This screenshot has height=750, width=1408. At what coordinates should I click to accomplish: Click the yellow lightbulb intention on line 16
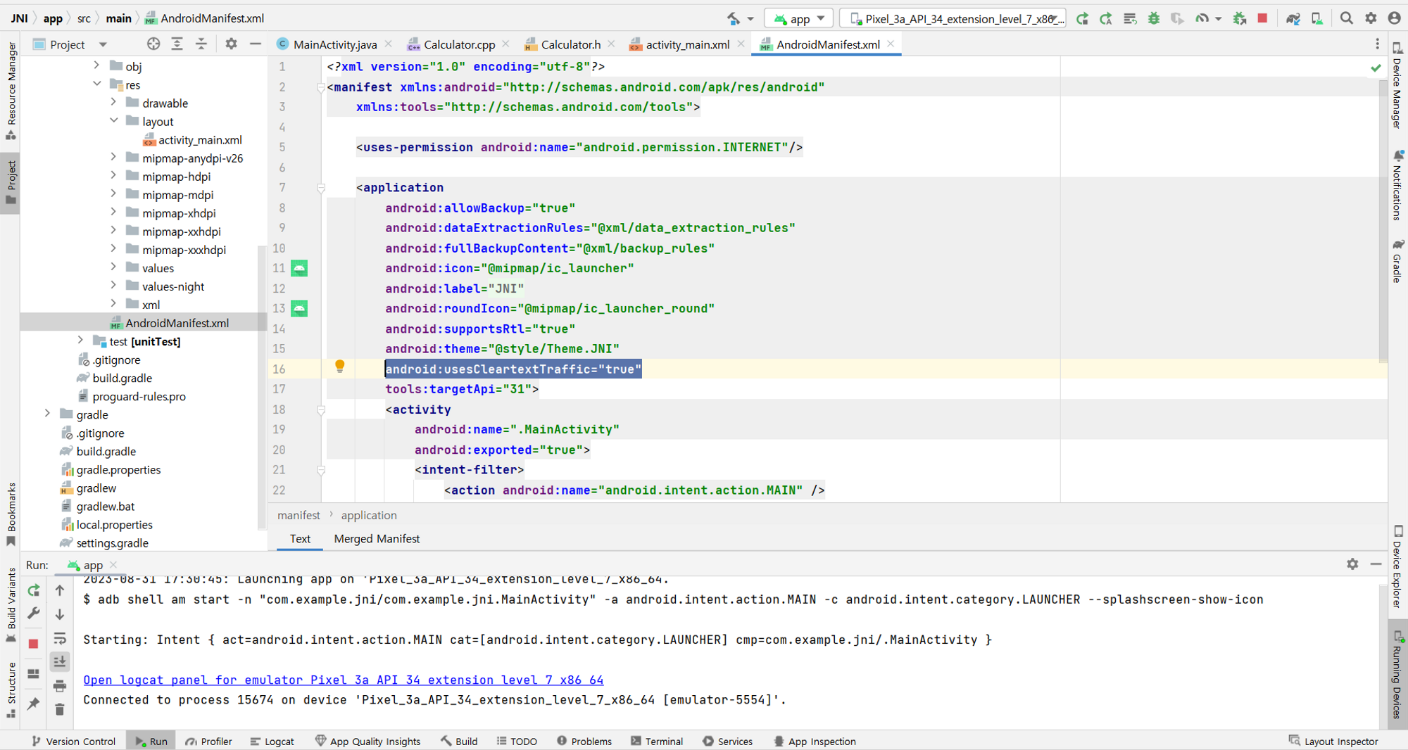click(340, 366)
